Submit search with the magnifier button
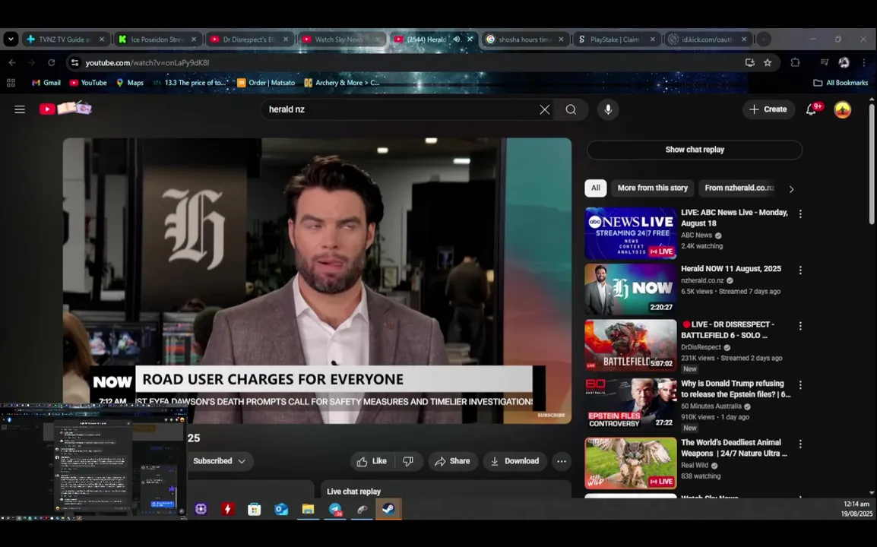Image resolution: width=877 pixels, height=547 pixels. (x=571, y=109)
